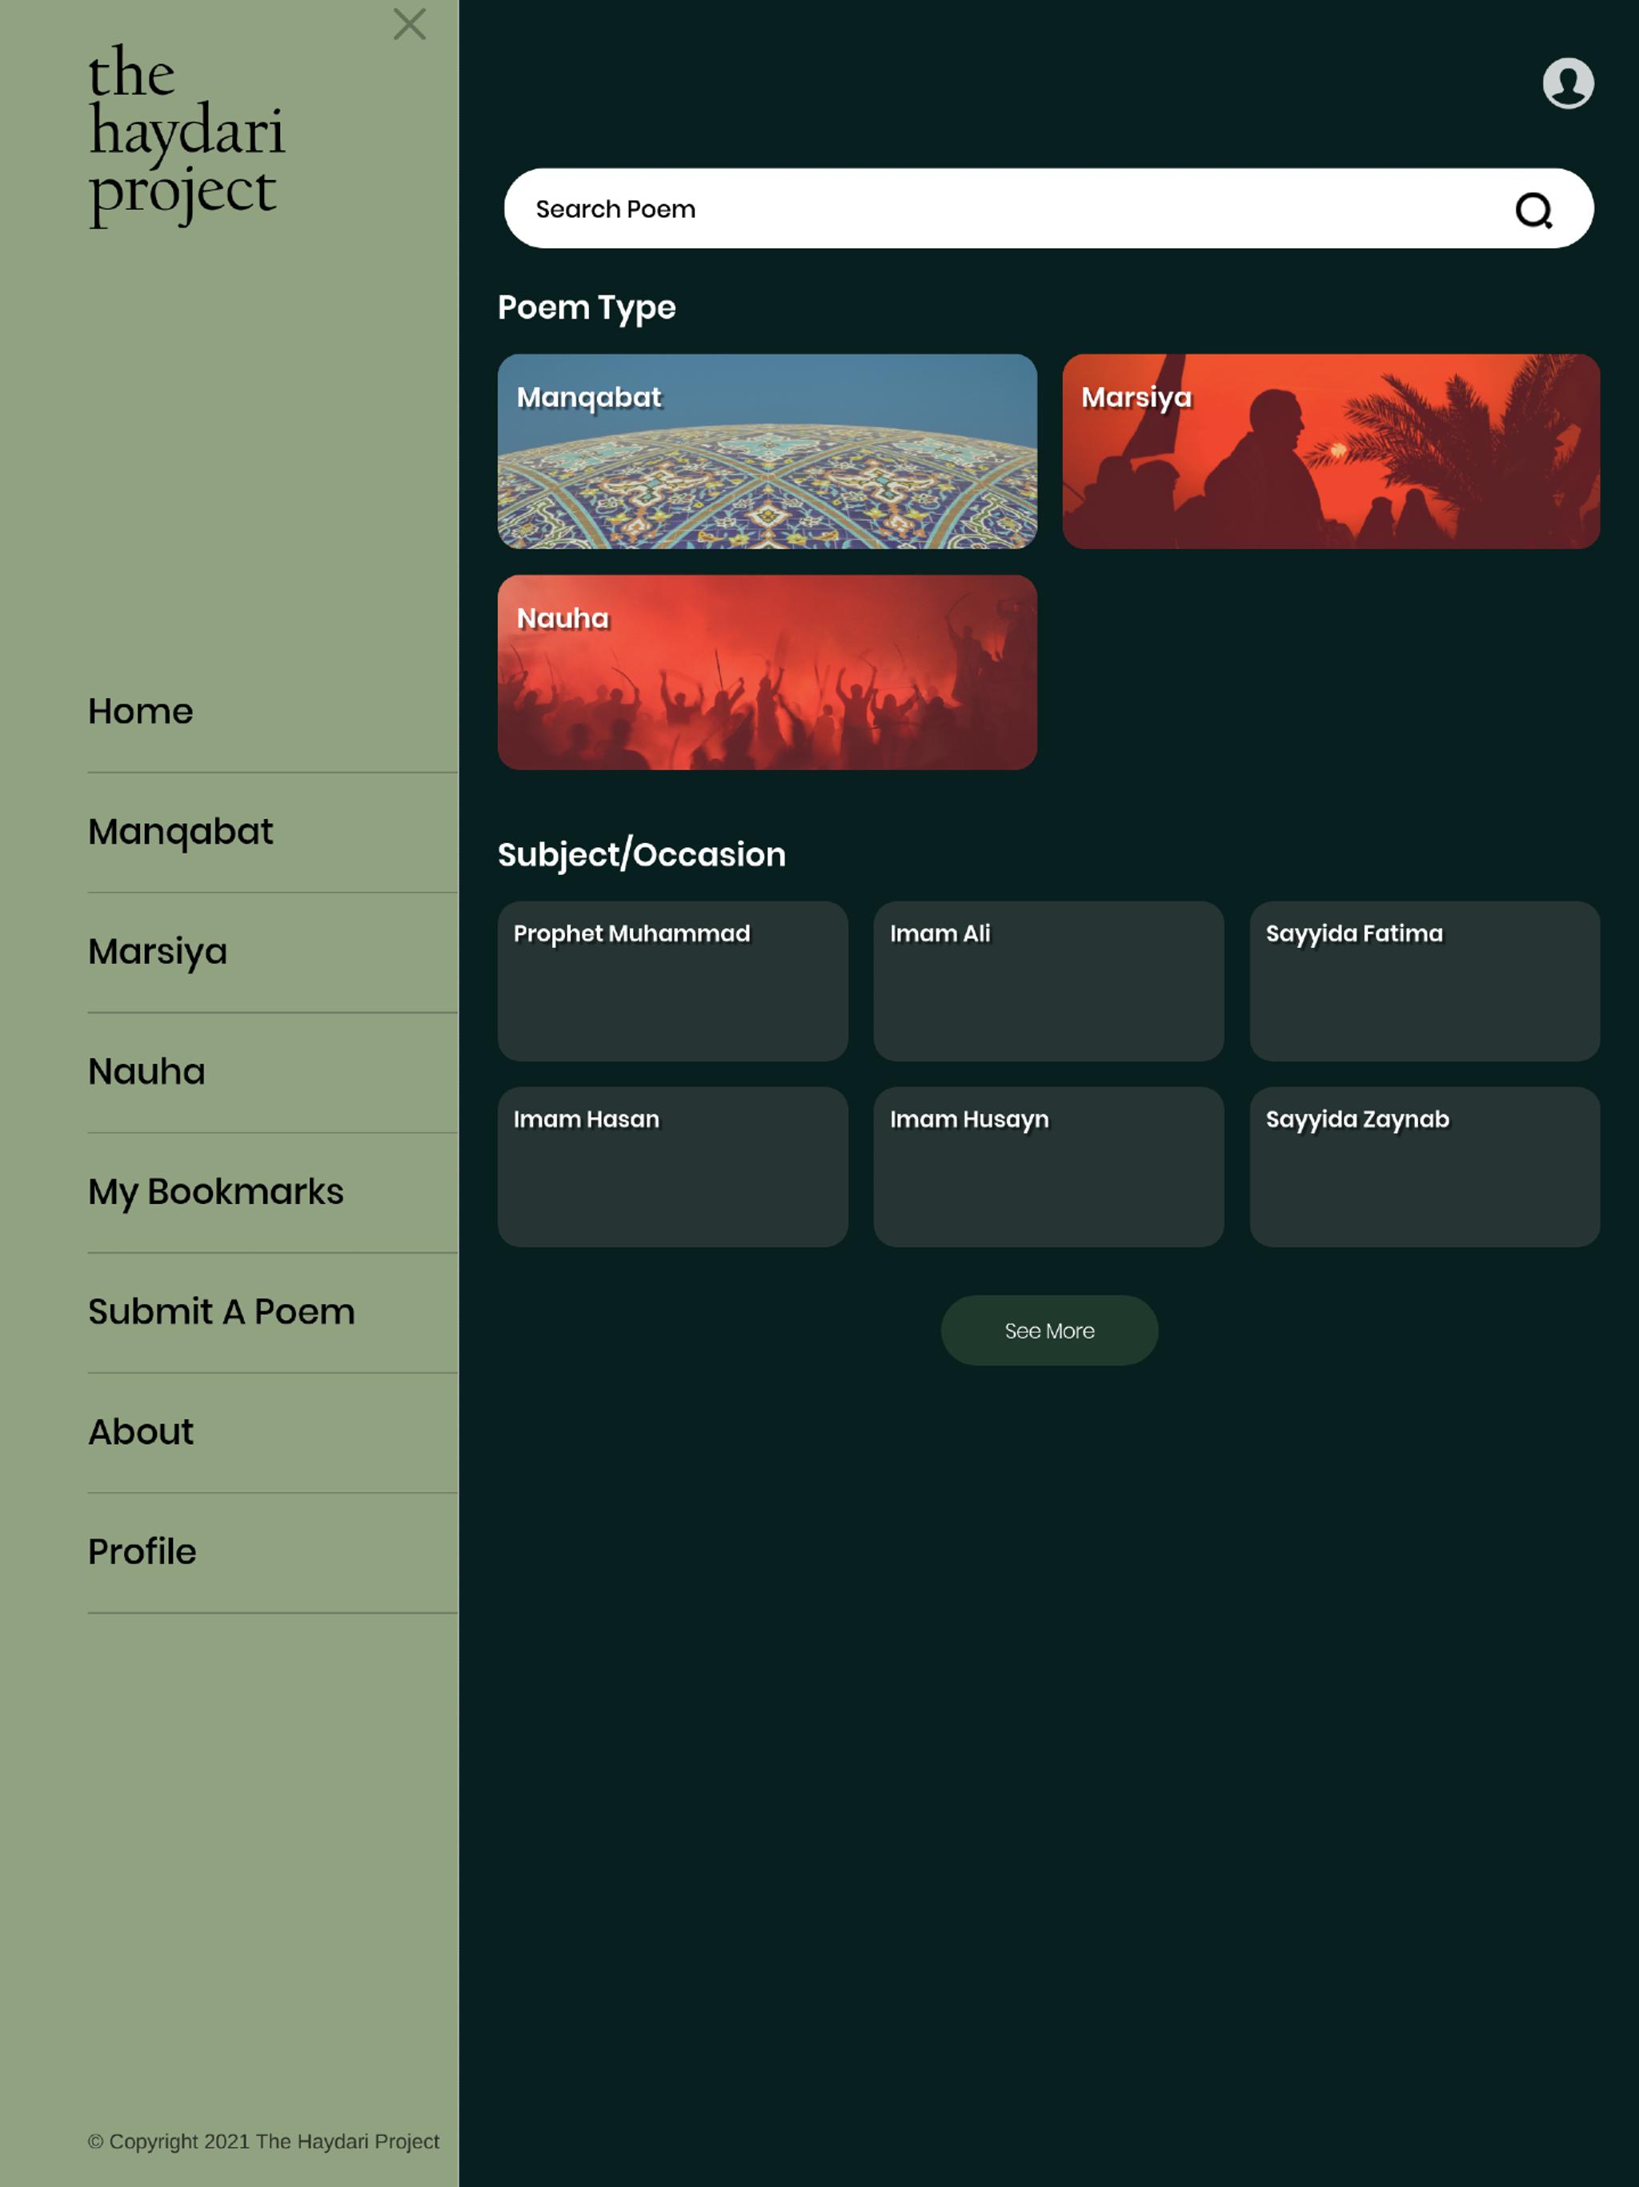
Task: Open Submit A Poem page
Action: click(x=222, y=1311)
